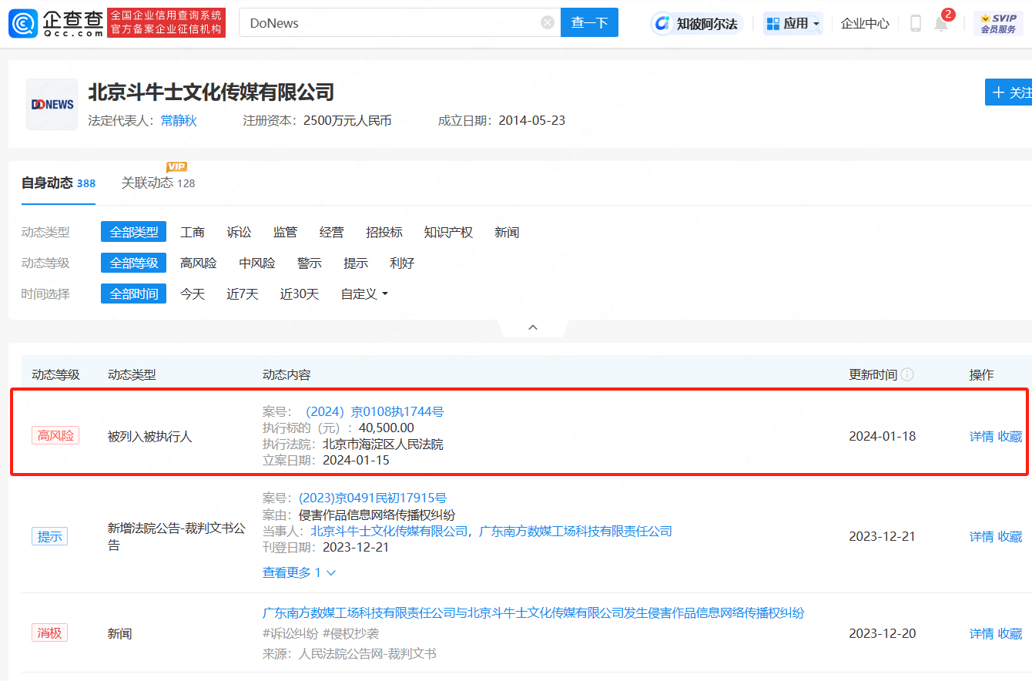
Task: Click 收藏 for 2023-12-20 row
Action: [x=1010, y=633]
